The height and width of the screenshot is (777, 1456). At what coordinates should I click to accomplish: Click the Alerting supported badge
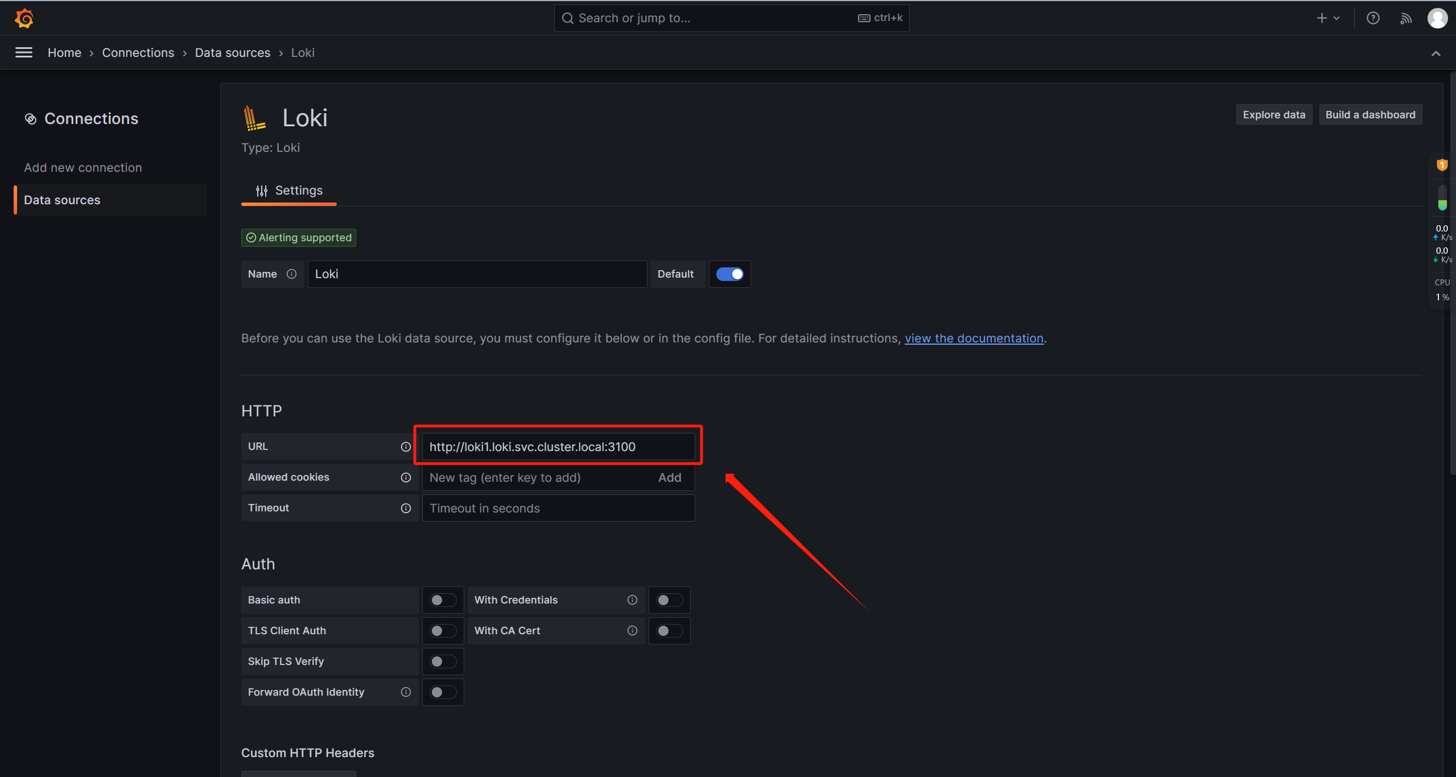pos(299,238)
